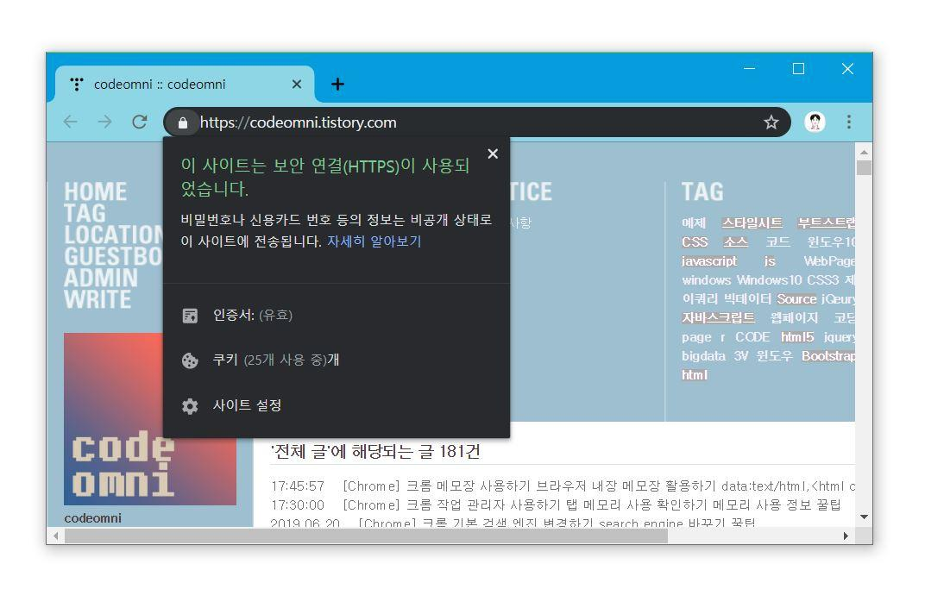This screenshot has width=925, height=589.
Task: Close the site security popup
Action: pyautogui.click(x=493, y=154)
